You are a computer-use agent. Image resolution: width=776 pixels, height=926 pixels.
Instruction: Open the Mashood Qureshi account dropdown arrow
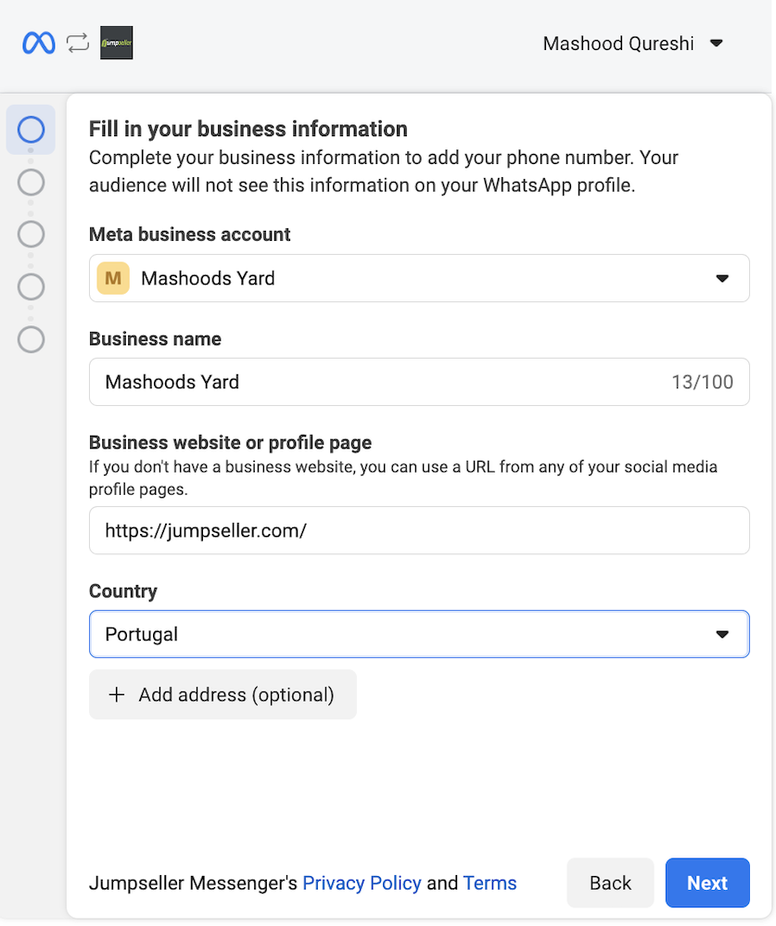tap(717, 44)
